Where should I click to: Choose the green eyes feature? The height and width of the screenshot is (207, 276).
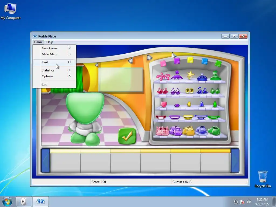(215, 91)
